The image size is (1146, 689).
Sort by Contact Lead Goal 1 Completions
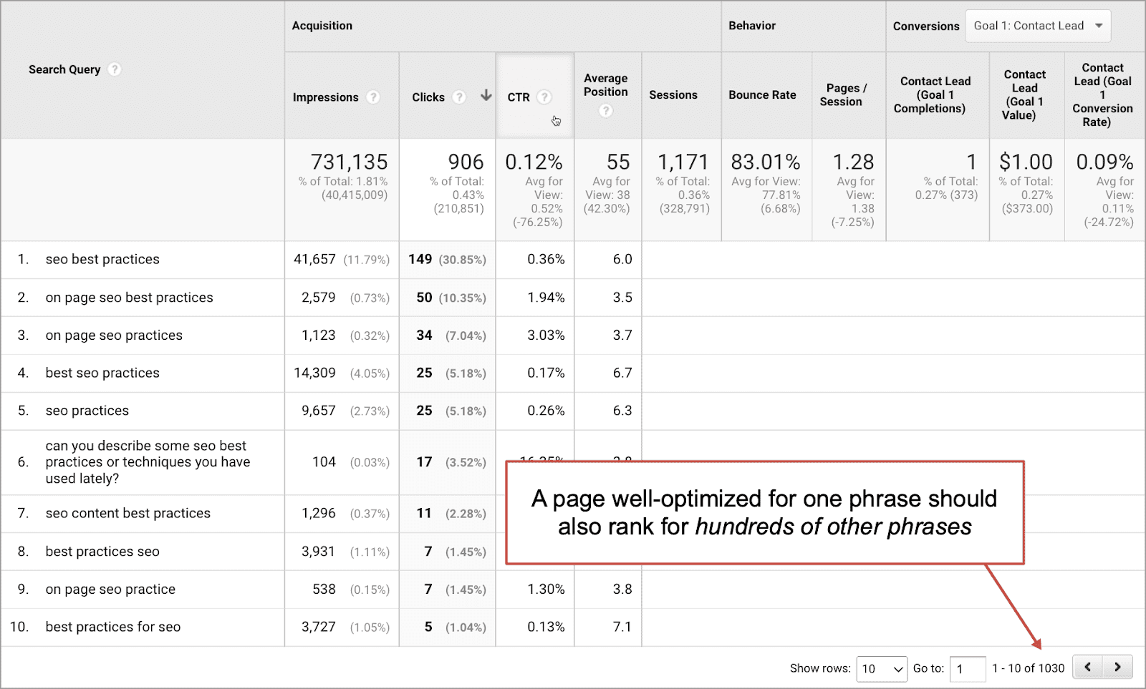933,94
